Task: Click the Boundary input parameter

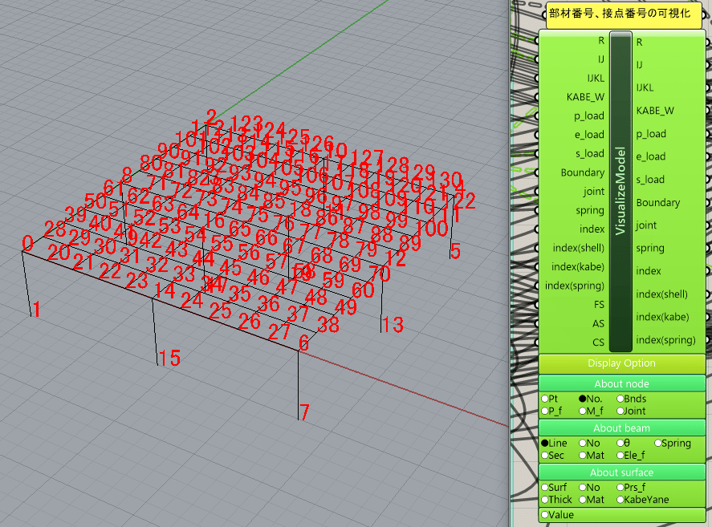Action: pyautogui.click(x=583, y=172)
